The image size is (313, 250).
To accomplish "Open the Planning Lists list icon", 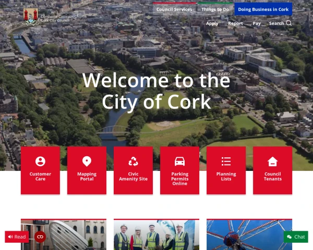I will (x=226, y=161).
